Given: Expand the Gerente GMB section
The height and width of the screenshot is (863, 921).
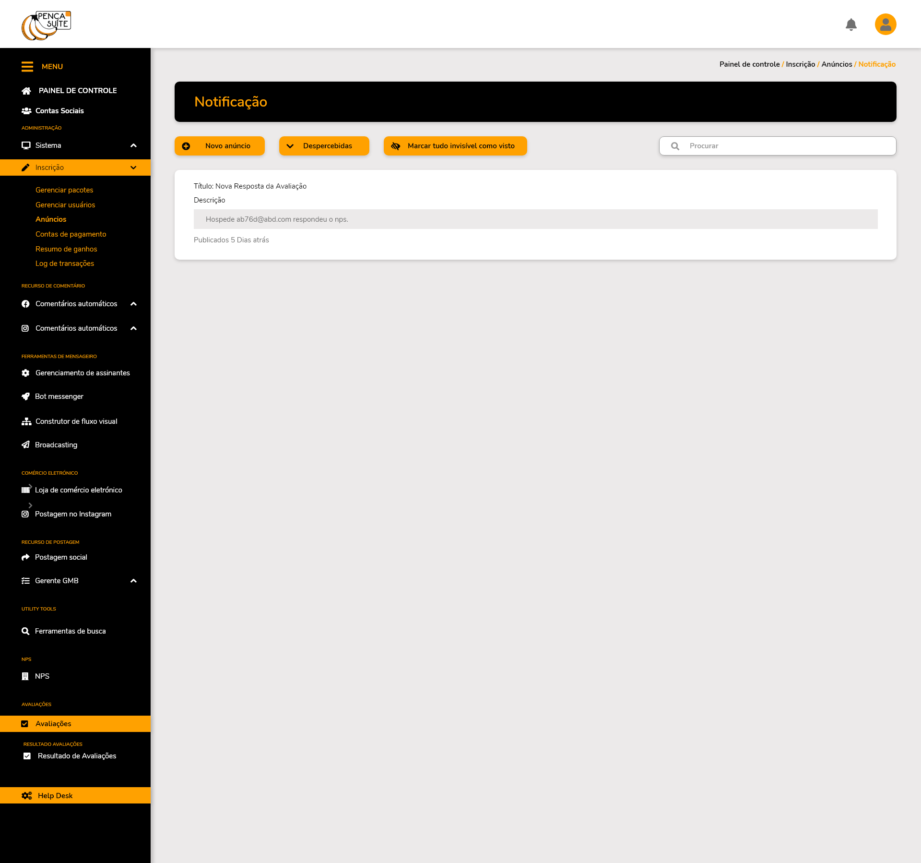Looking at the screenshot, I should [133, 581].
